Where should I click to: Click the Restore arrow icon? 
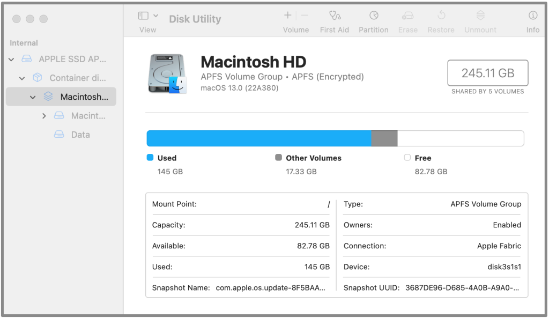tap(441, 15)
